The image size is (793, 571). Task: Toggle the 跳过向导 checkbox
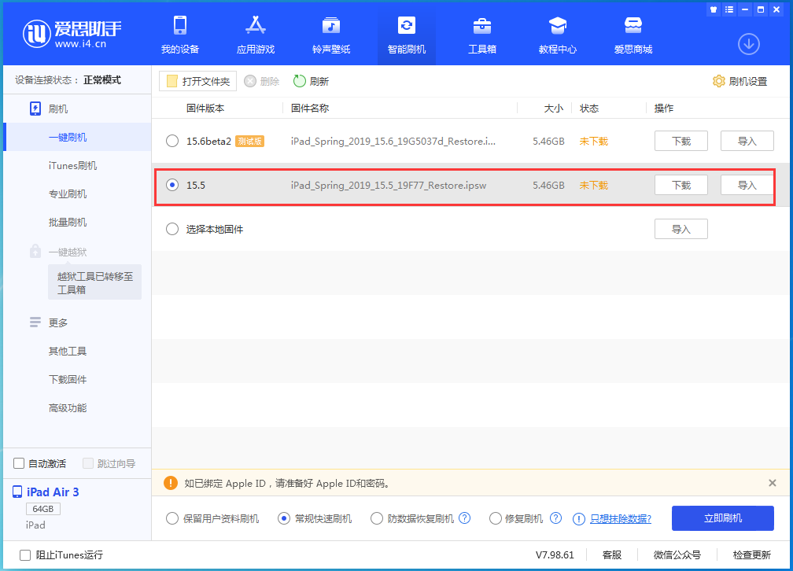coord(87,463)
